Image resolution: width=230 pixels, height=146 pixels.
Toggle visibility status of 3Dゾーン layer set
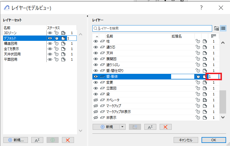click(x=50, y=33)
